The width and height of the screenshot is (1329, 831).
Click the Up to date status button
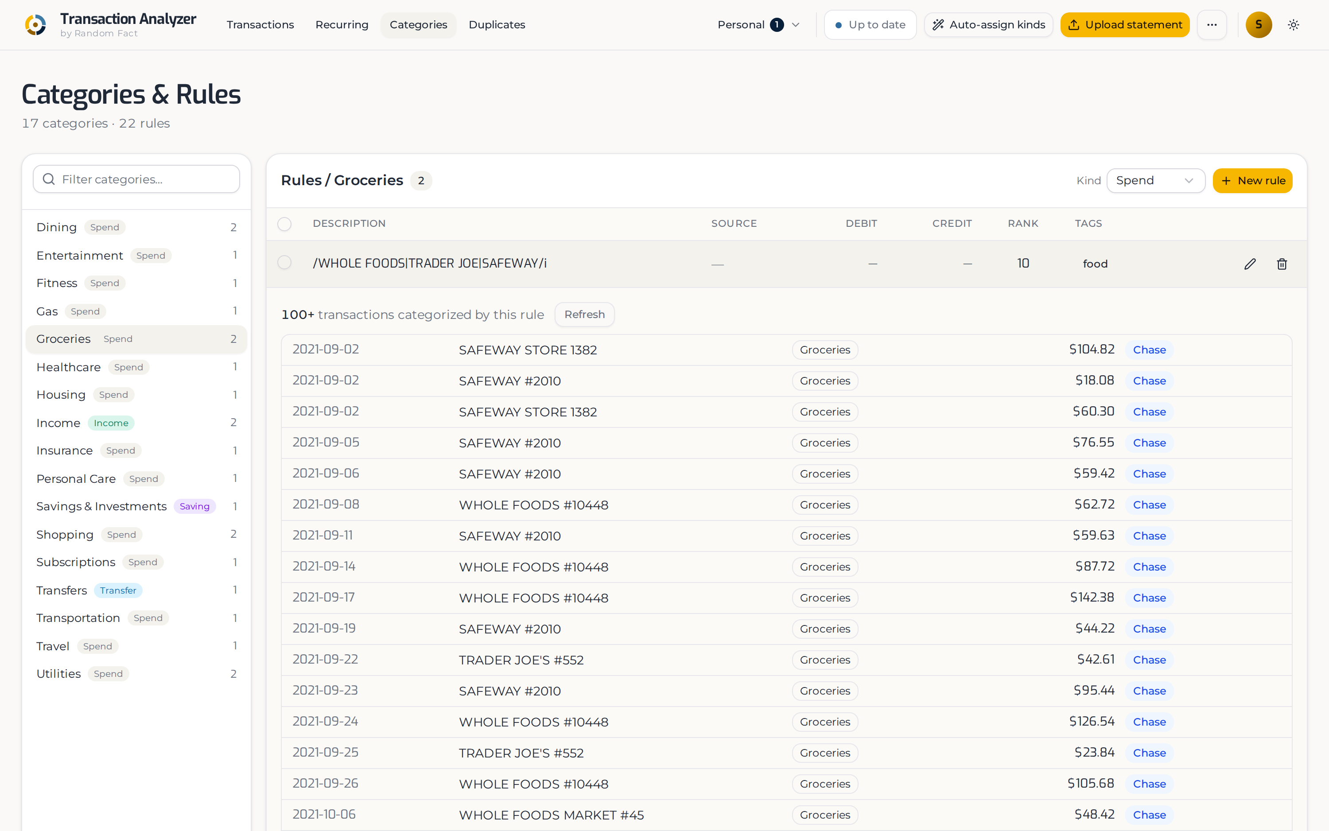pos(870,25)
